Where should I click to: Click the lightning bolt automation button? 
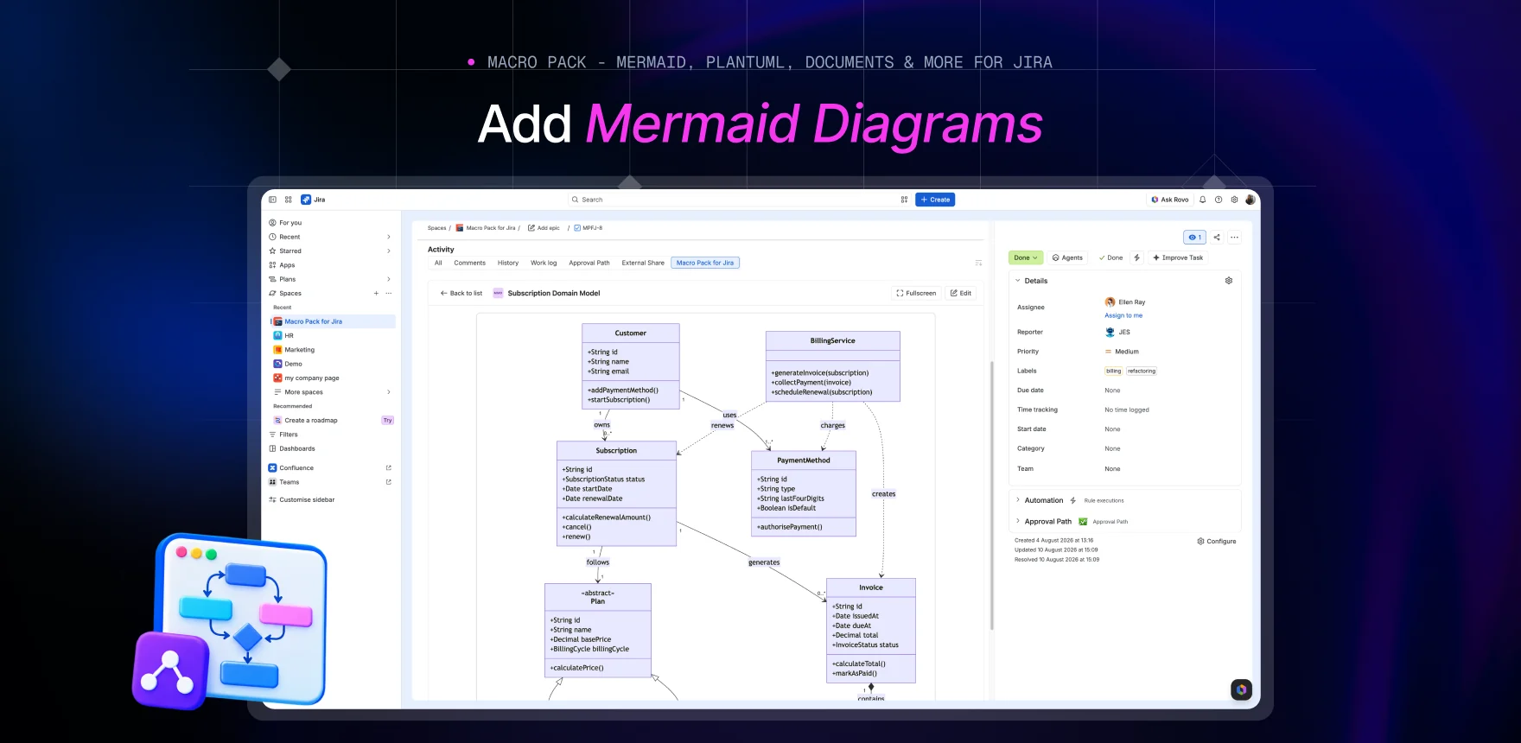coord(1136,257)
